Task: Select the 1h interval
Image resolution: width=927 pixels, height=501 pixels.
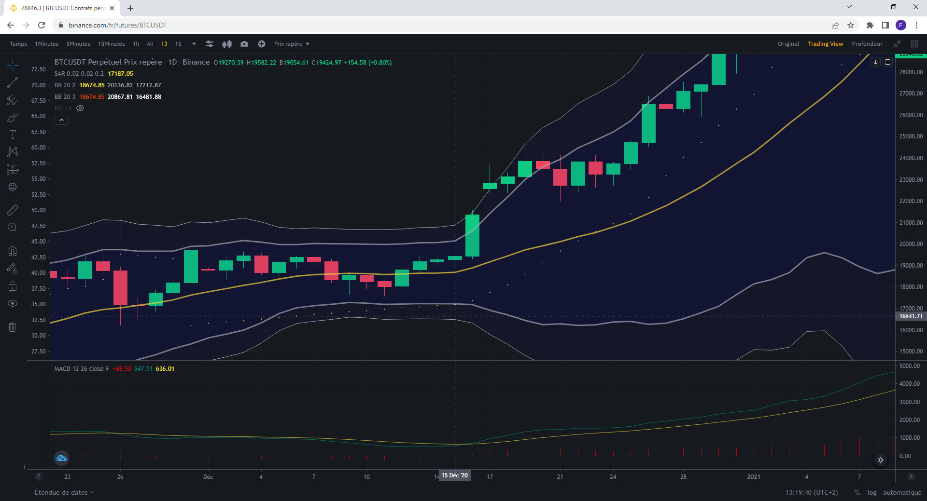Action: (x=136, y=44)
